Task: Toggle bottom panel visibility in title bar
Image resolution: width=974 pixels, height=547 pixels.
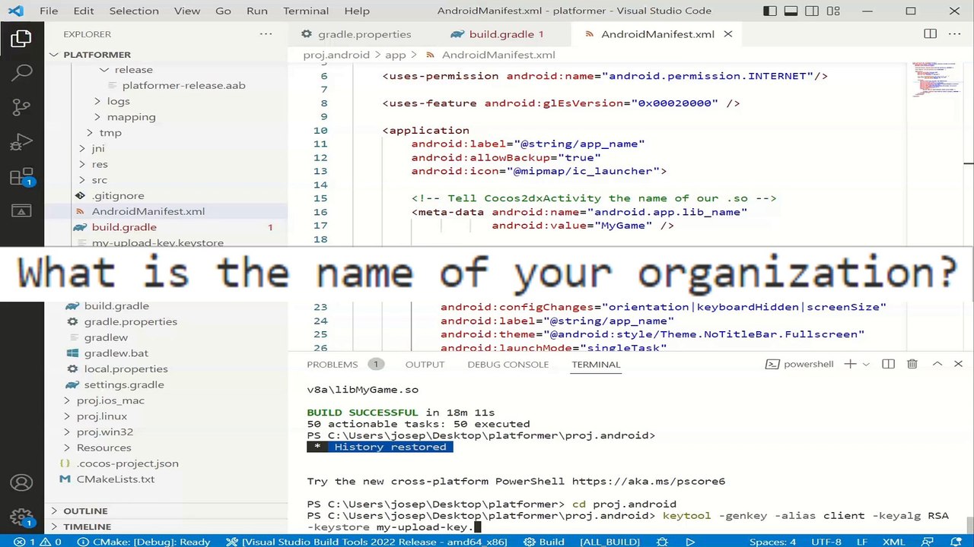Action: [x=791, y=11]
